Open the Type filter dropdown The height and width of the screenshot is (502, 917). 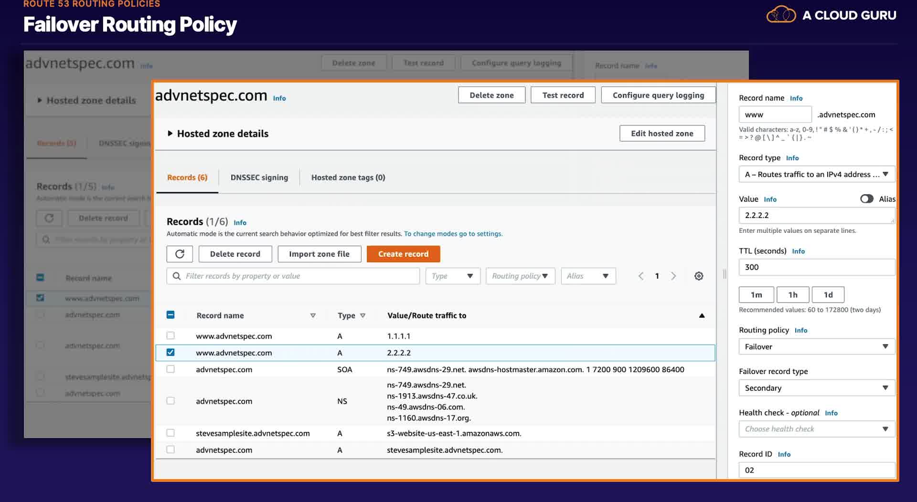pos(453,276)
